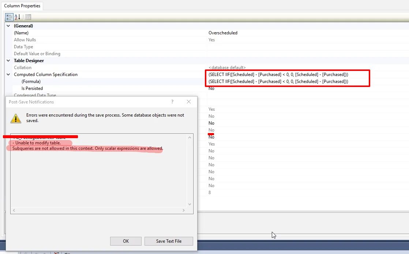This screenshot has height=254, width=409.
Task: Open the Column Properties tab
Action: coord(22,6)
